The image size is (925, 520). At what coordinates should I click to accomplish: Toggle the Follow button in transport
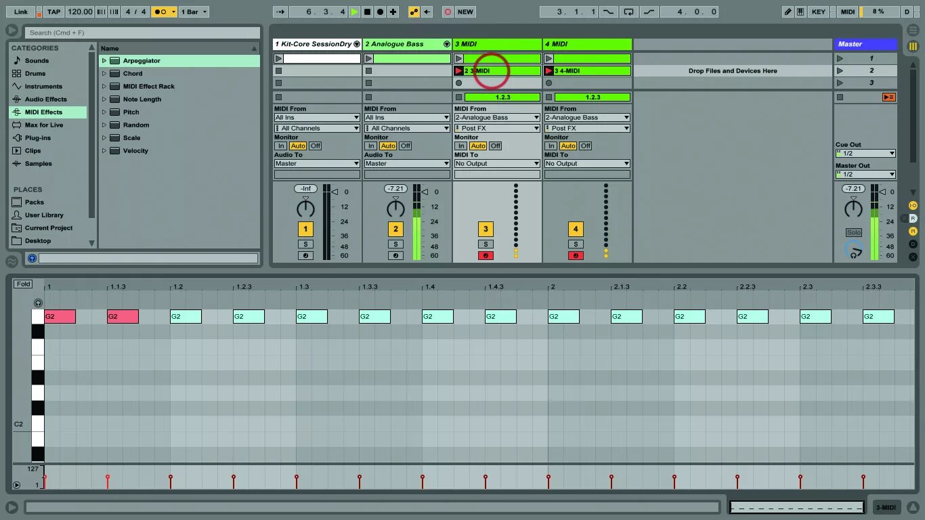(280, 12)
